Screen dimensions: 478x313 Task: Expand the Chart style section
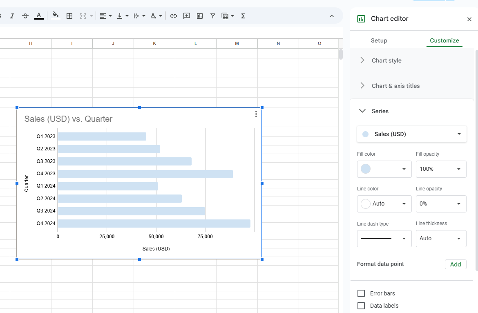(386, 60)
